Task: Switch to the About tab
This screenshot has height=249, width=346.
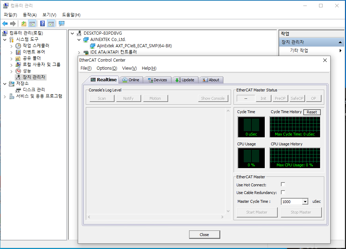Action: click(x=211, y=80)
